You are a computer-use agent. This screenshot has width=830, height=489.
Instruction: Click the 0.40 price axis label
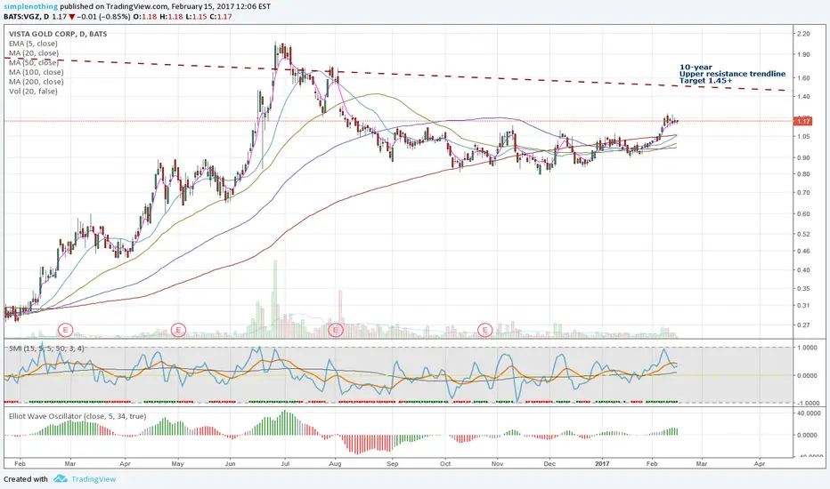(x=803, y=270)
